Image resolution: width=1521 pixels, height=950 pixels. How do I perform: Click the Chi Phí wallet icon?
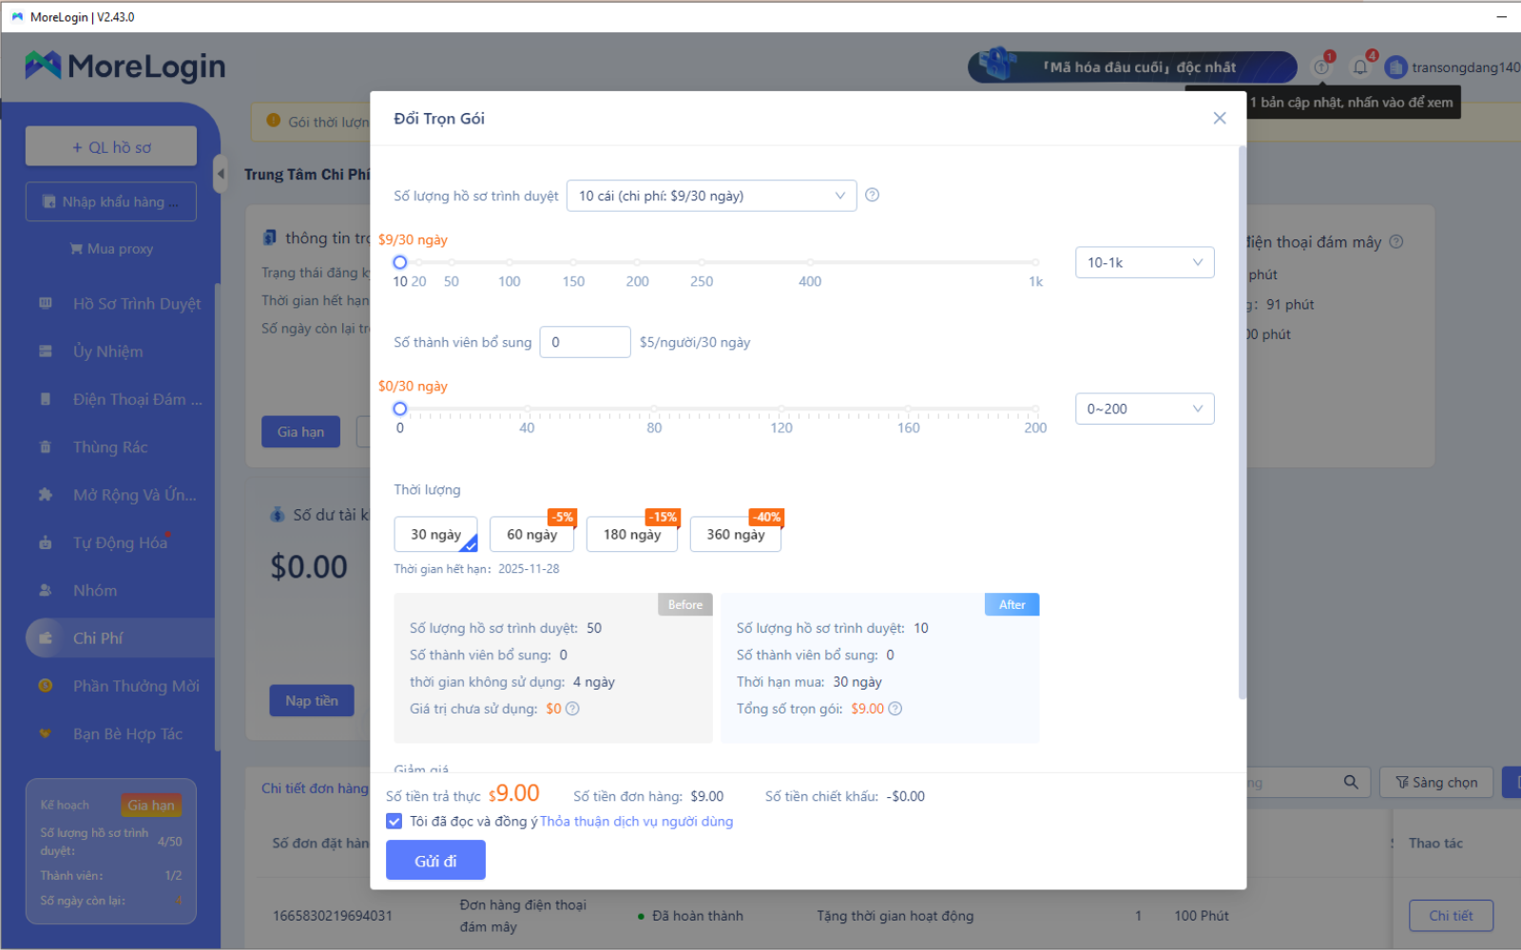45,638
